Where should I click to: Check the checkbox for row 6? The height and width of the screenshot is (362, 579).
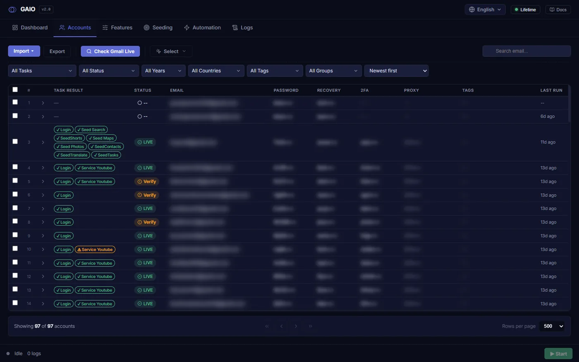pyautogui.click(x=15, y=194)
